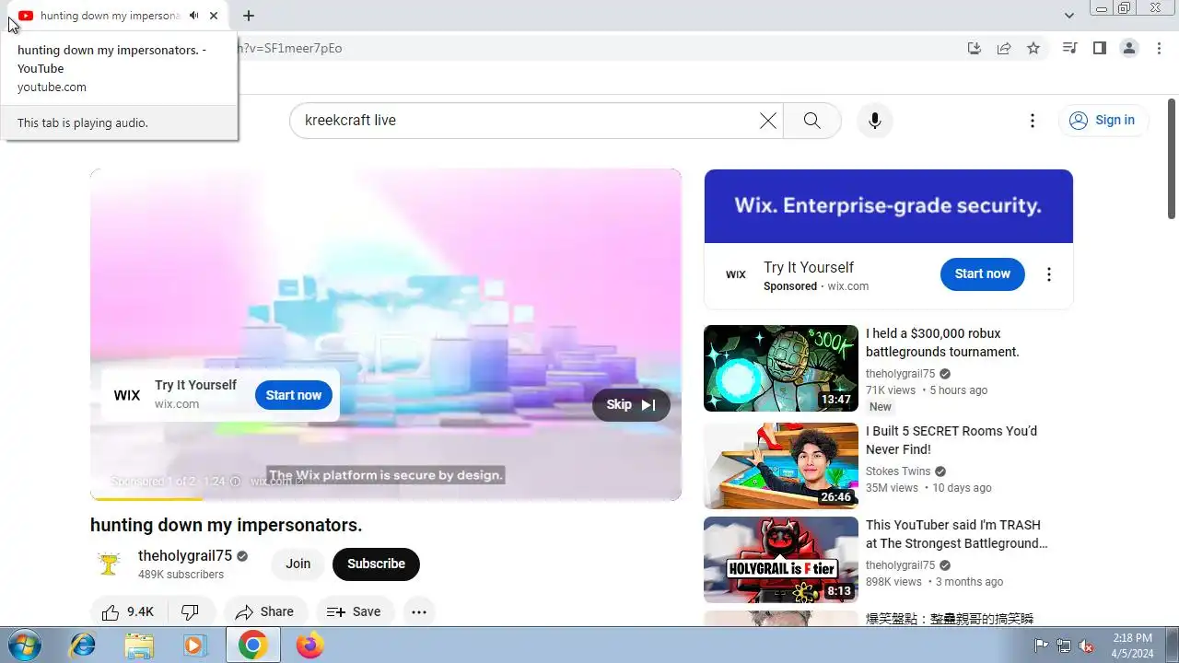Image resolution: width=1179 pixels, height=663 pixels.
Task: Open taskbar clock showing 2:18 PM
Action: pyautogui.click(x=1132, y=646)
